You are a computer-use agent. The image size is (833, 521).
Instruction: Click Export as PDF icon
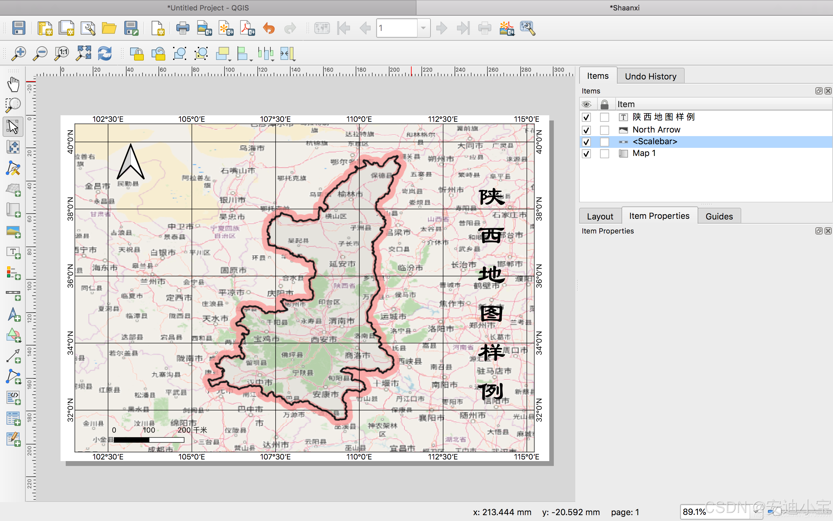tap(247, 28)
